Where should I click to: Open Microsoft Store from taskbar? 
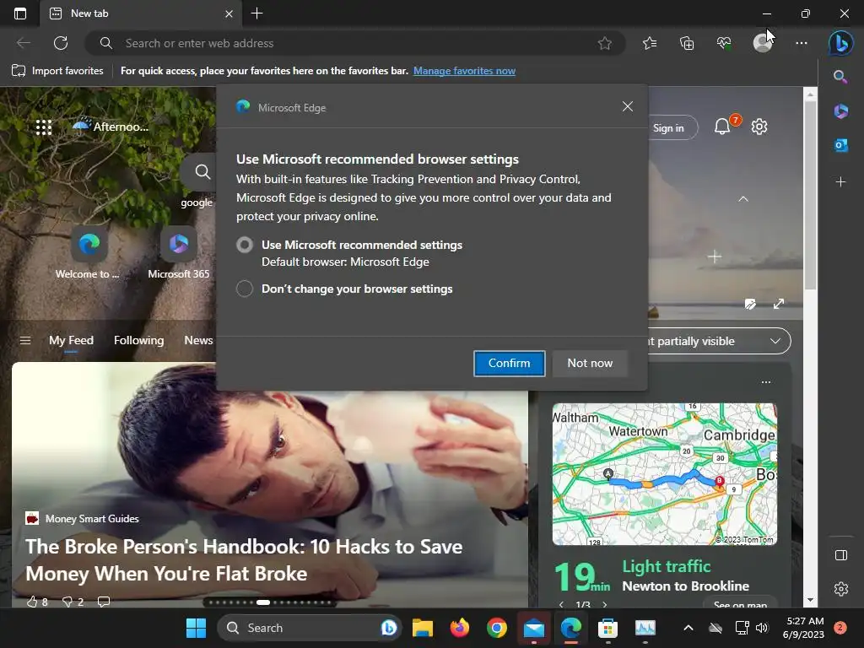[x=607, y=628]
